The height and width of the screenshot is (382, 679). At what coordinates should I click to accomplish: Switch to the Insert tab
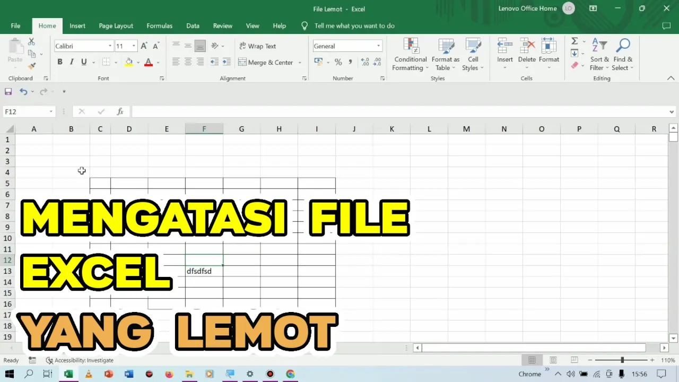tap(77, 25)
